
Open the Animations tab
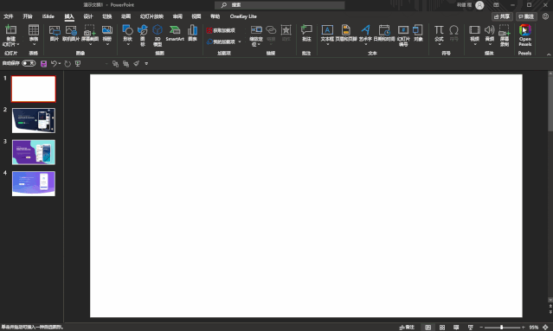[x=125, y=16]
